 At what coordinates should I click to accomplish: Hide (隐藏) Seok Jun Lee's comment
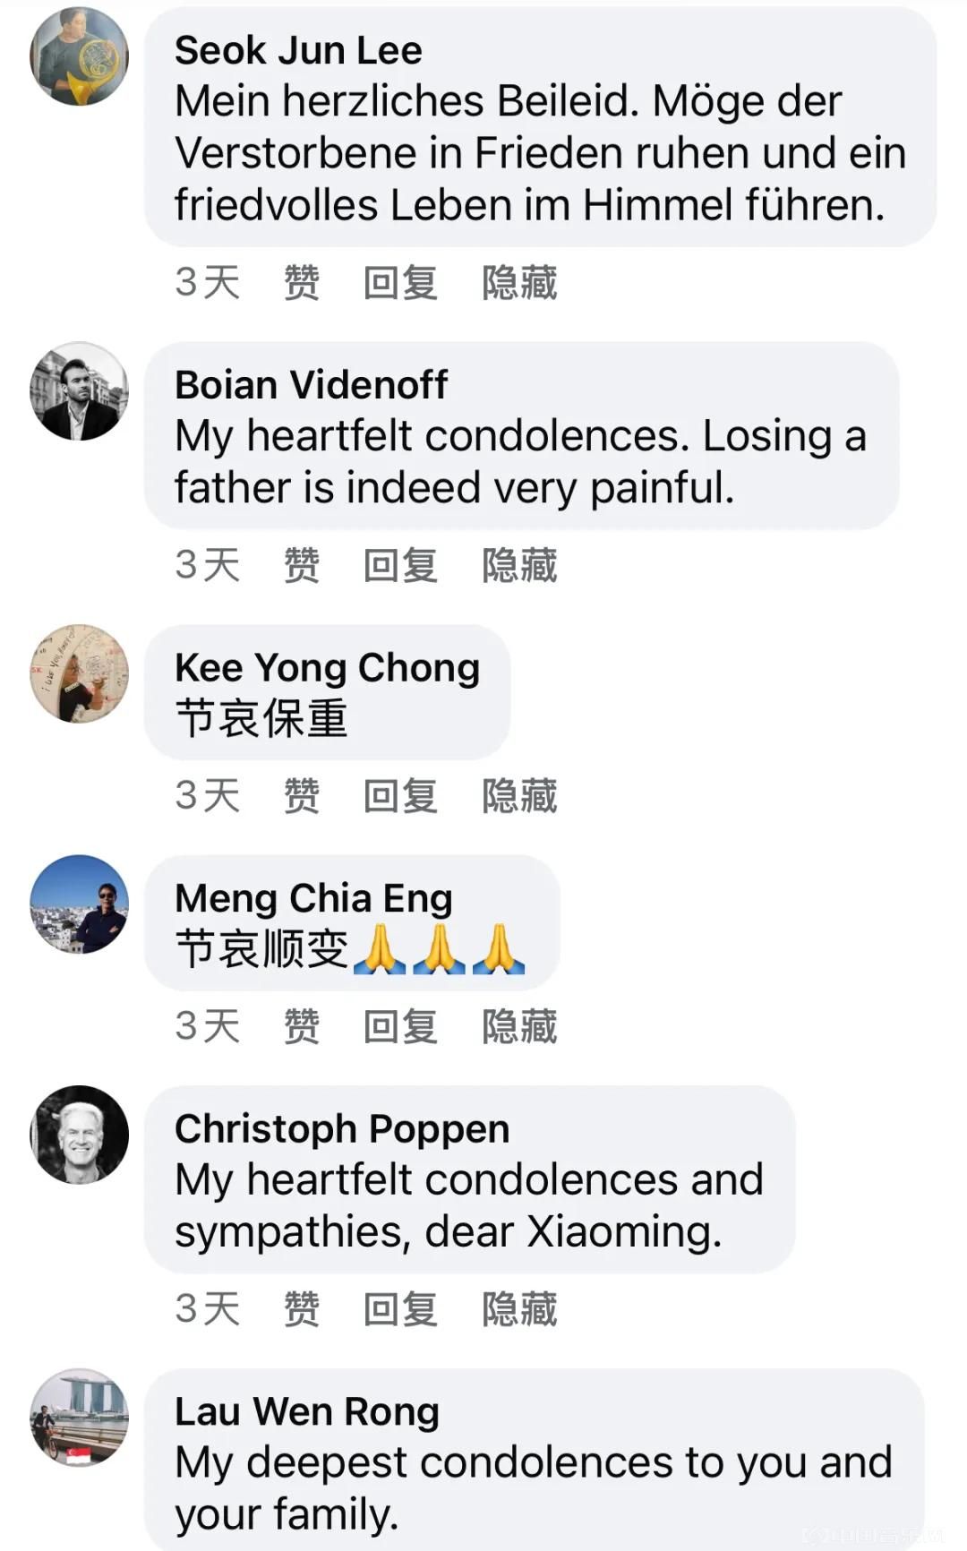point(519,283)
